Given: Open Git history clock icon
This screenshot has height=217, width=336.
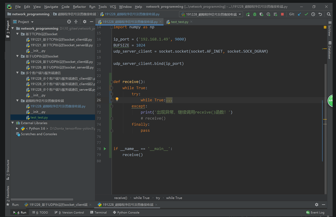Looking at the screenshot, I should pyautogui.click(x=313, y=14).
